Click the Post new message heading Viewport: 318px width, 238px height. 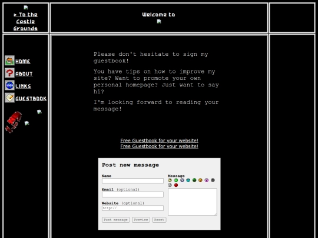(130, 165)
